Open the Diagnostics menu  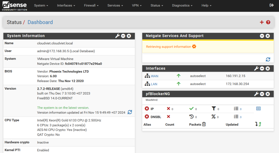(182, 5)
